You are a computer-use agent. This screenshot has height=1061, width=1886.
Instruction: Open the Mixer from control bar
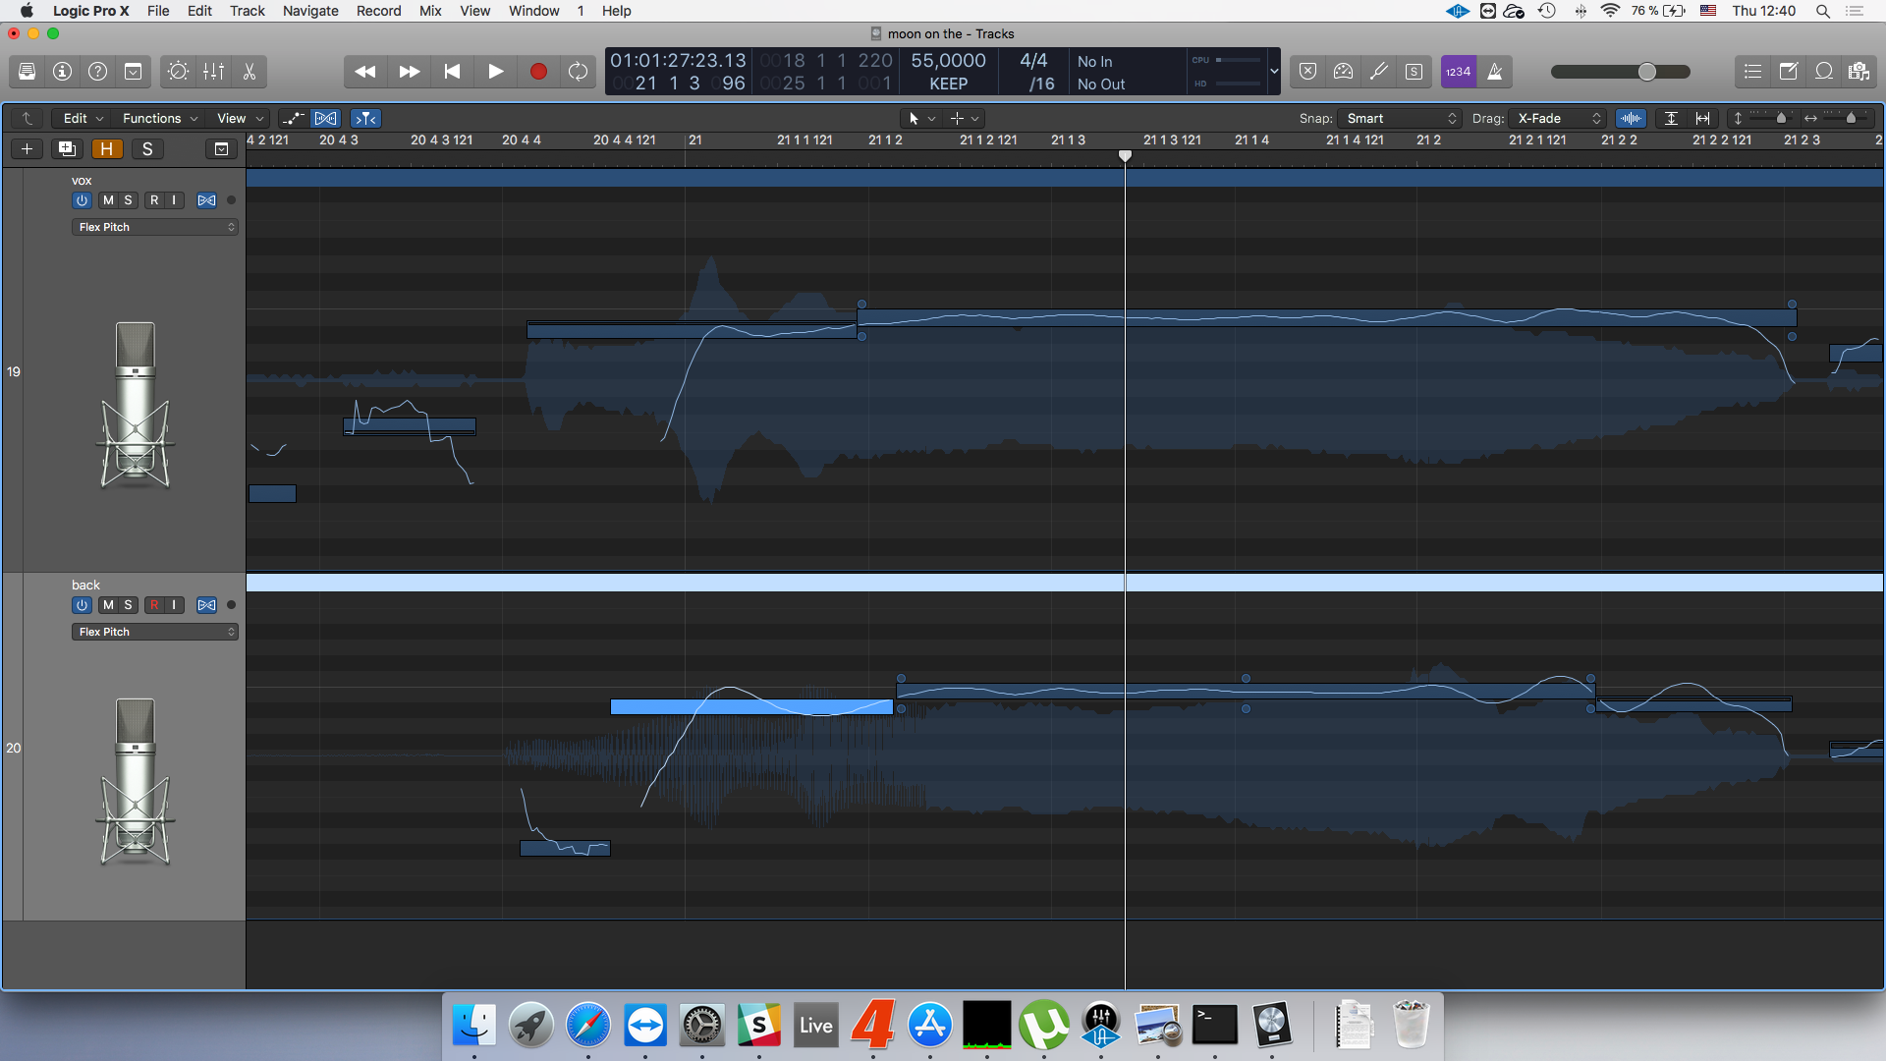pos(213,72)
